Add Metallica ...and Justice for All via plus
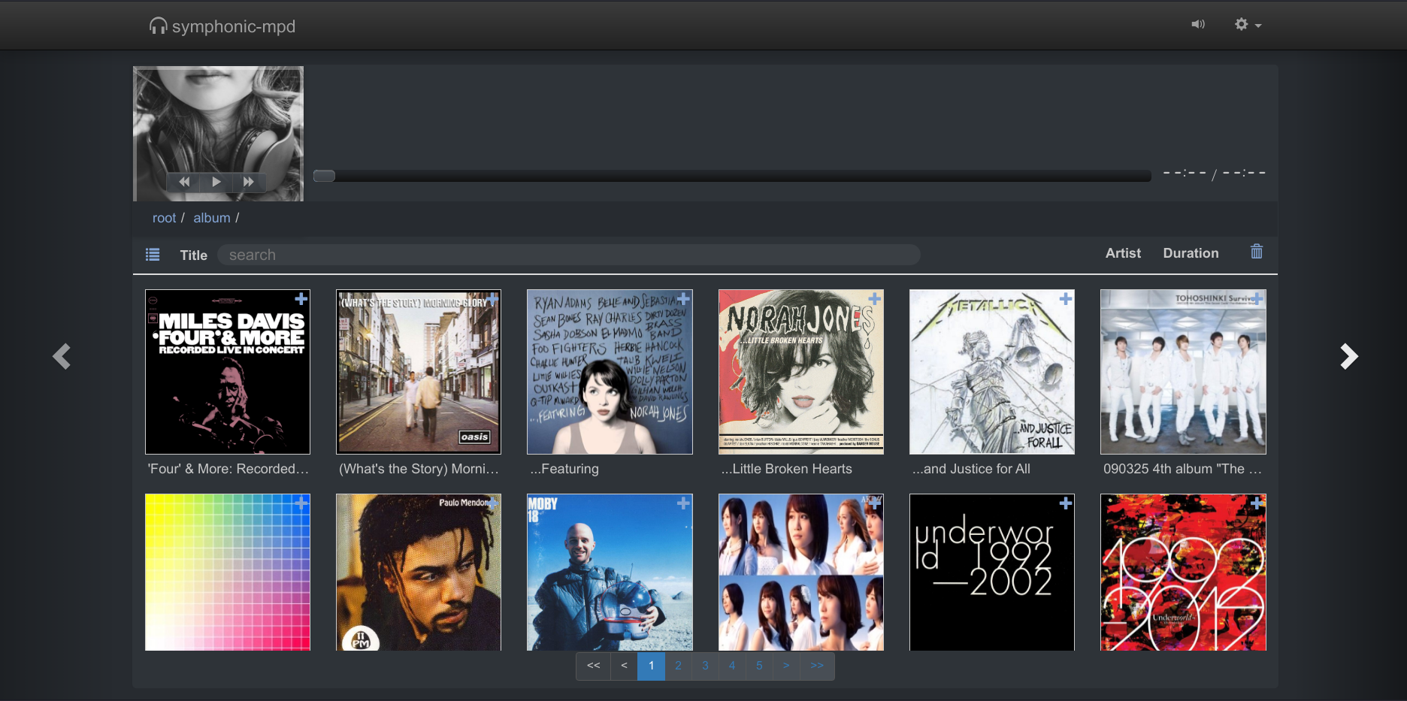Viewport: 1407px width, 701px height. coord(1066,299)
